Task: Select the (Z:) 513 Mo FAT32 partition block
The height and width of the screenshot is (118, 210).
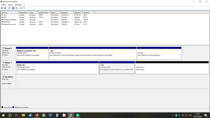Action: click(x=117, y=68)
